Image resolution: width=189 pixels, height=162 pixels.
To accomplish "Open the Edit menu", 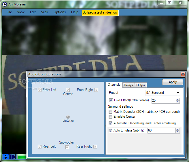I will 33,12.
